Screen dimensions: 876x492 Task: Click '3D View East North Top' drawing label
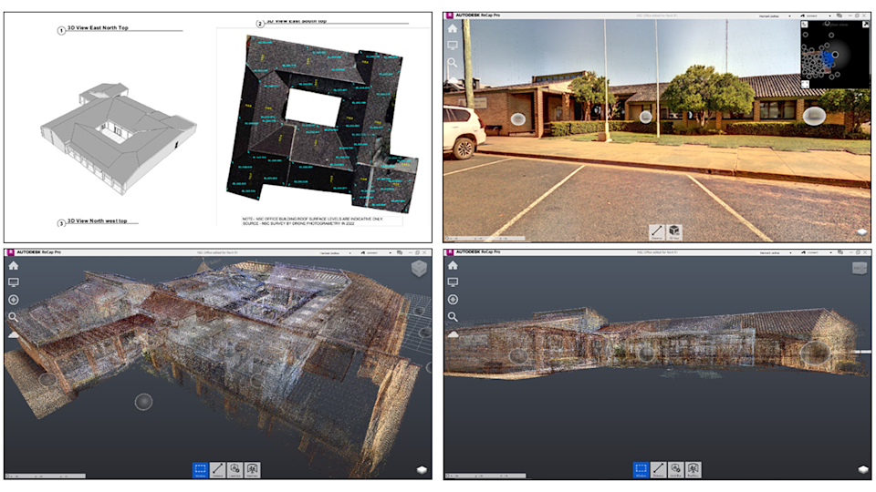[x=98, y=27]
